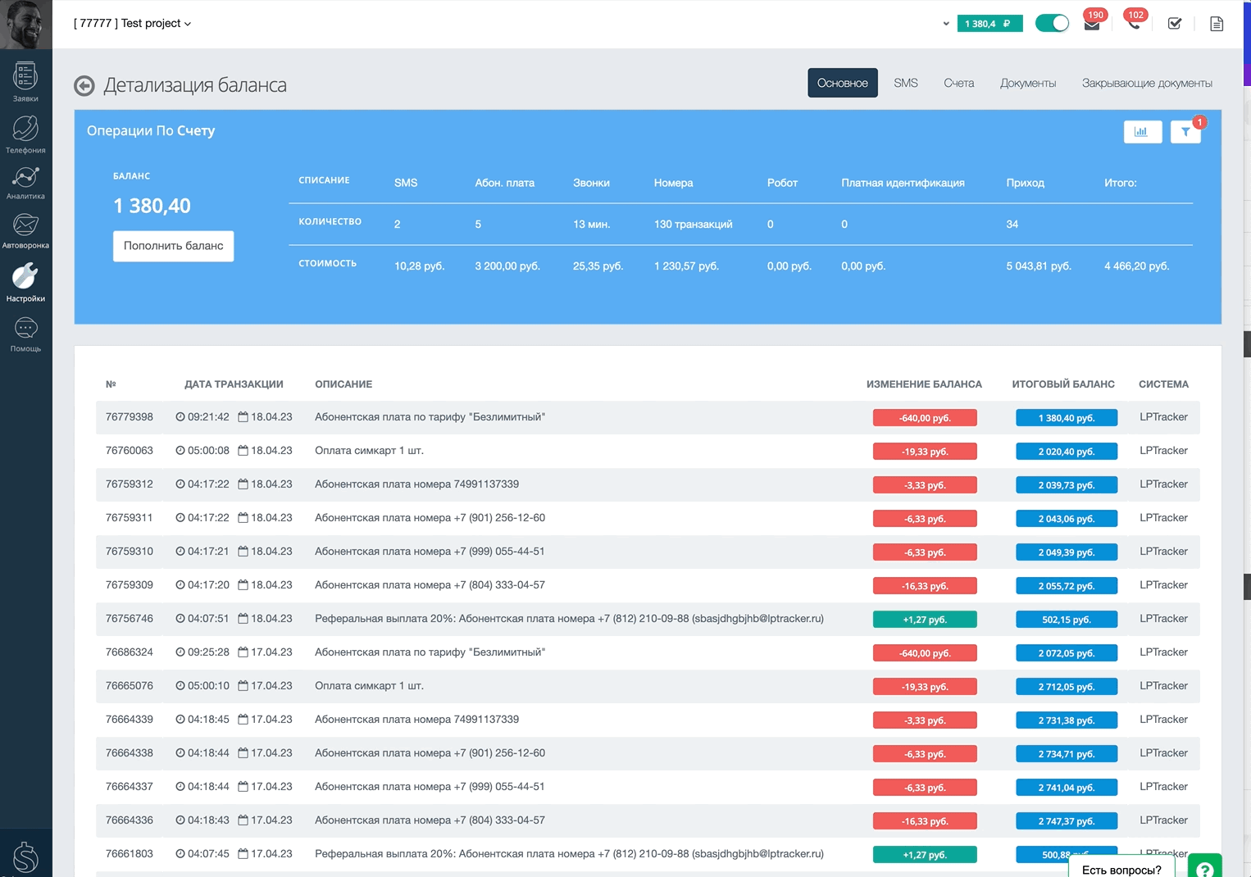Click the 130 транзакций count value
The width and height of the screenshot is (1251, 877).
pyautogui.click(x=694, y=225)
